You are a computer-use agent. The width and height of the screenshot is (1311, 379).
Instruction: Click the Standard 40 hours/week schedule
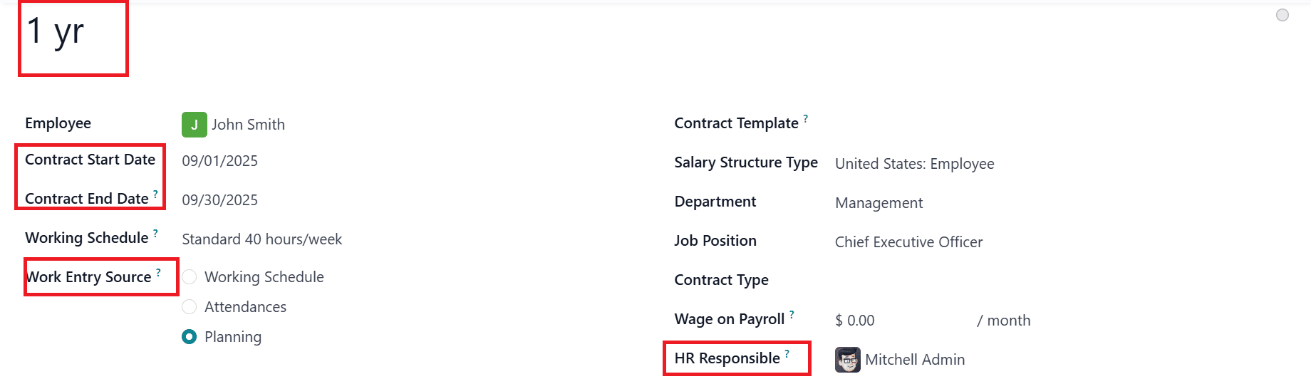pyautogui.click(x=261, y=239)
